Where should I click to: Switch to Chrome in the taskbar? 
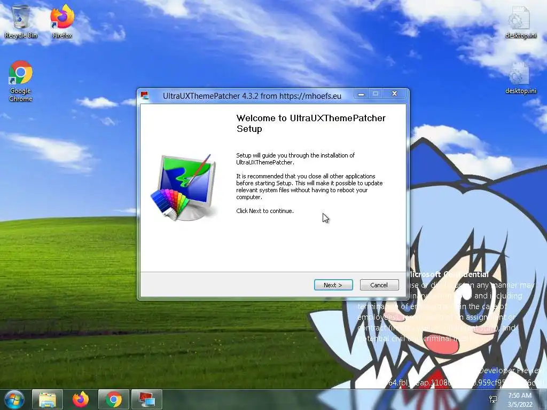click(x=114, y=399)
